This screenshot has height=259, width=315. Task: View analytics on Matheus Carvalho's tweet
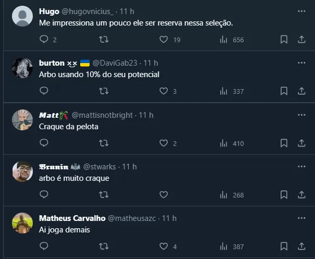pos(224,246)
